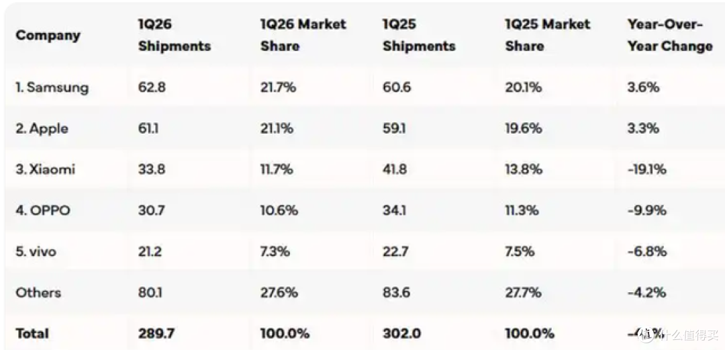725x350 pixels.
Task: Click the Others row label
Action: (38, 293)
